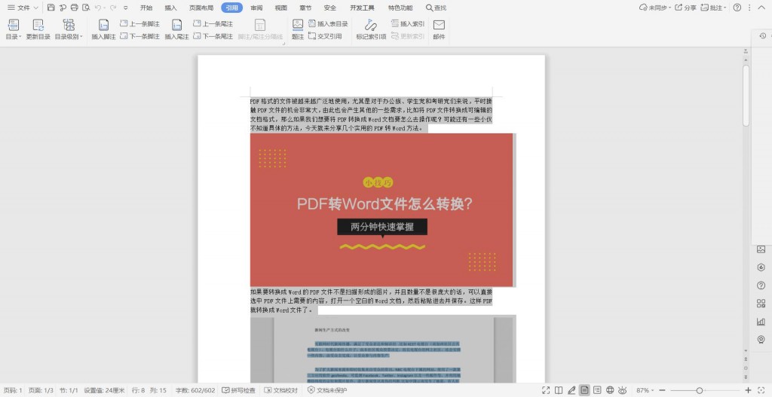Switch to the 开始 tab
The height and width of the screenshot is (397, 772).
(x=146, y=8)
